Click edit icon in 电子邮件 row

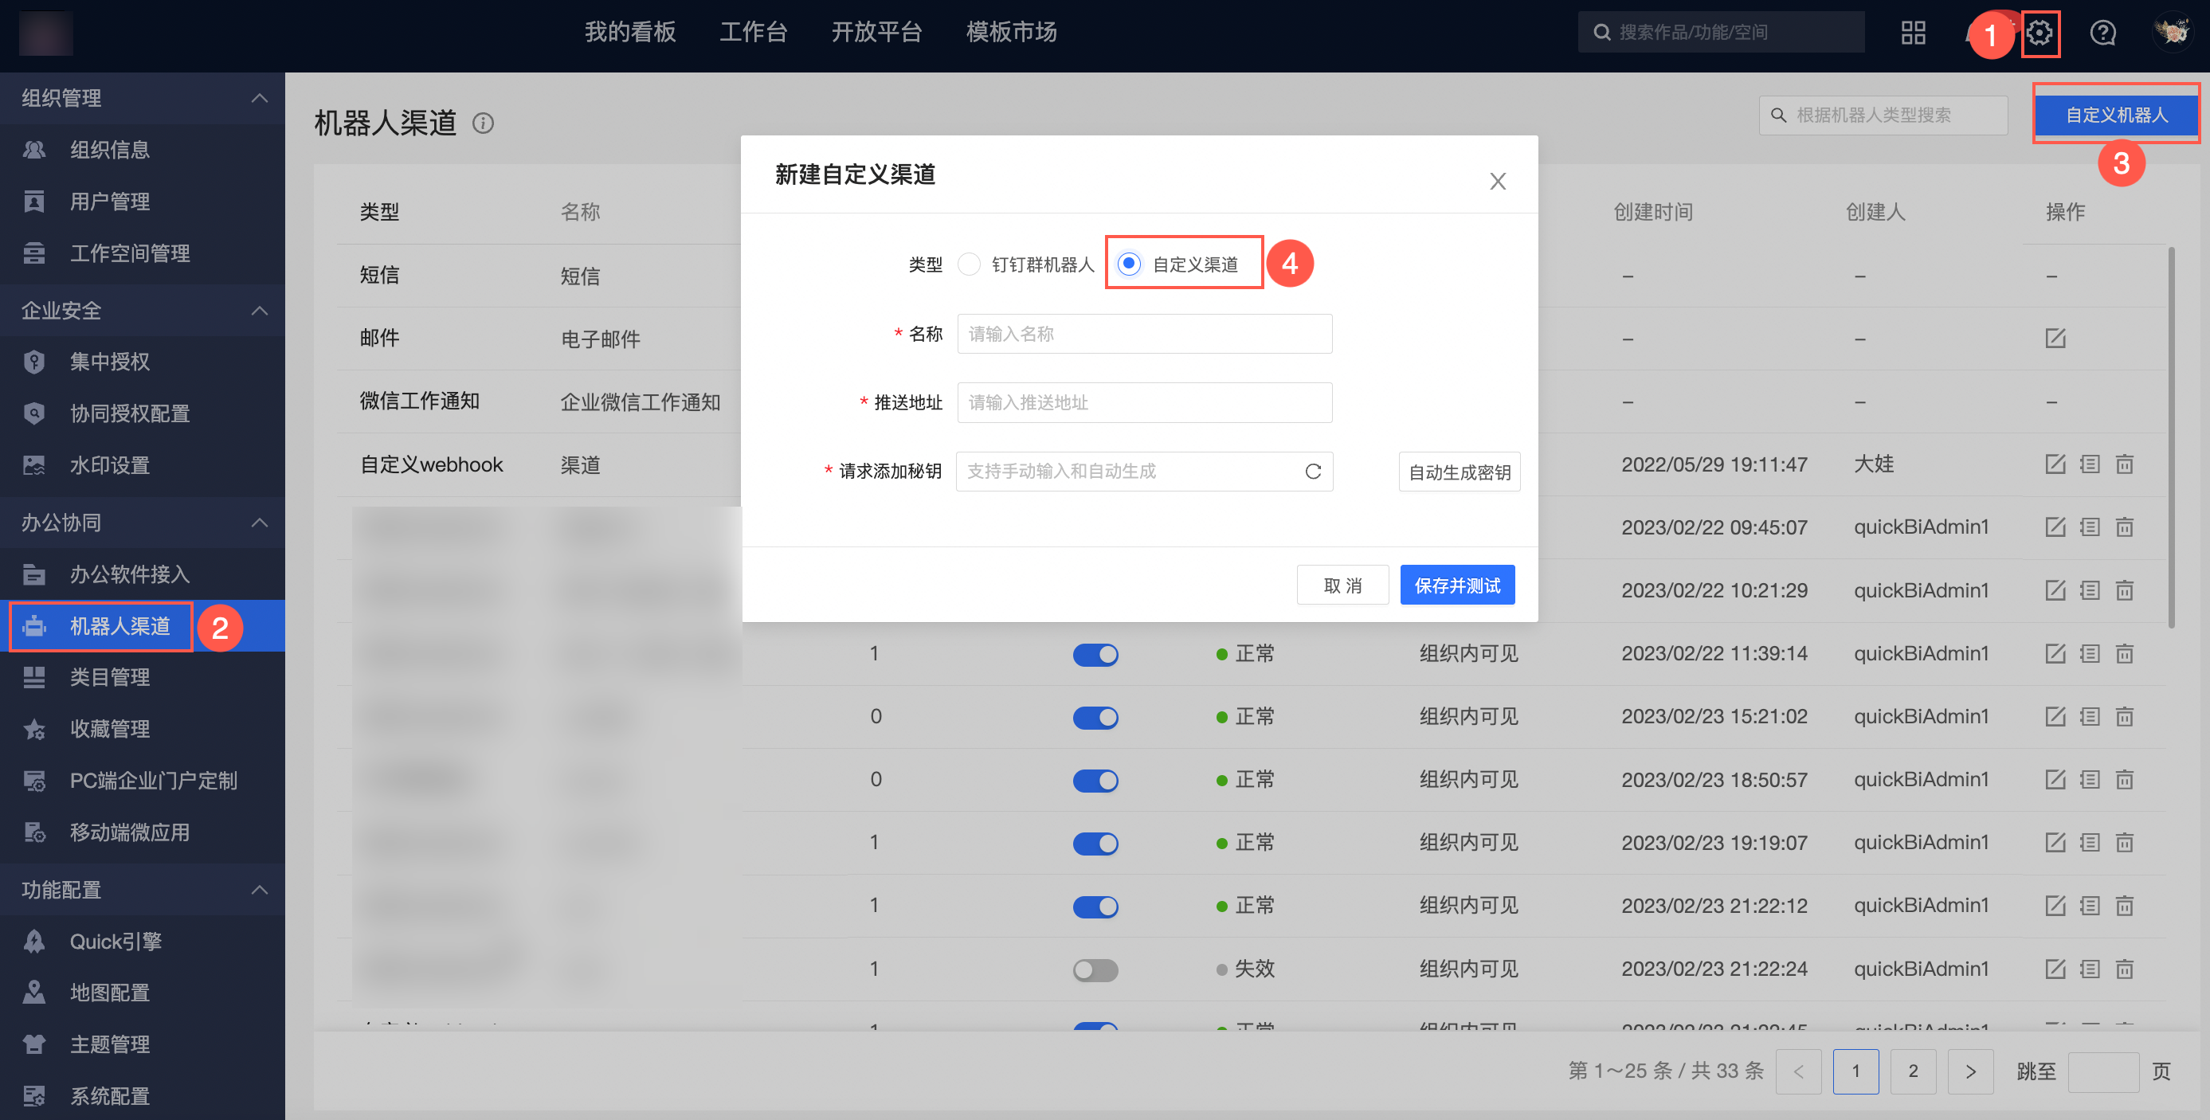[2055, 339]
